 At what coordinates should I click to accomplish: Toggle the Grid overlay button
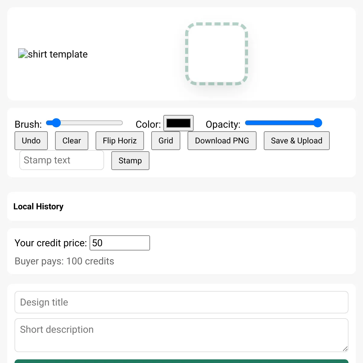click(166, 141)
